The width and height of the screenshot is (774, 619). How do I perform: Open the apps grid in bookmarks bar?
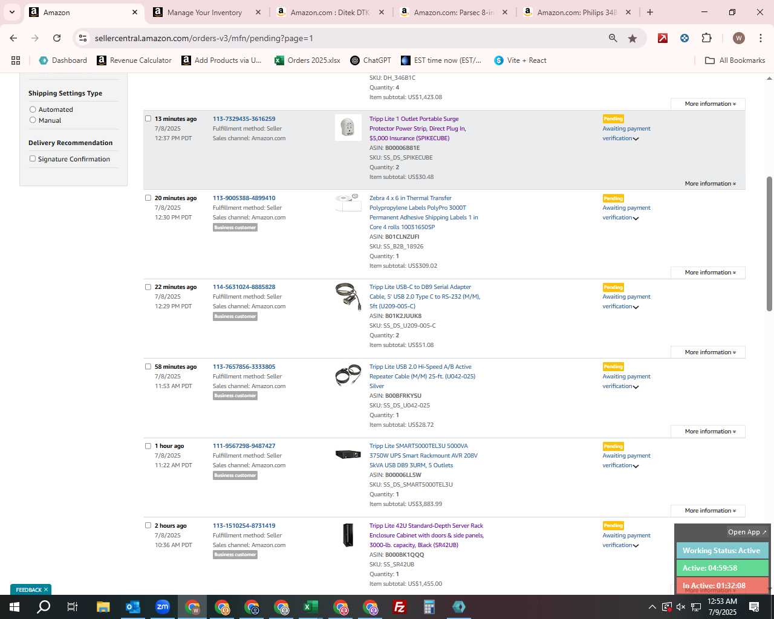[16, 60]
